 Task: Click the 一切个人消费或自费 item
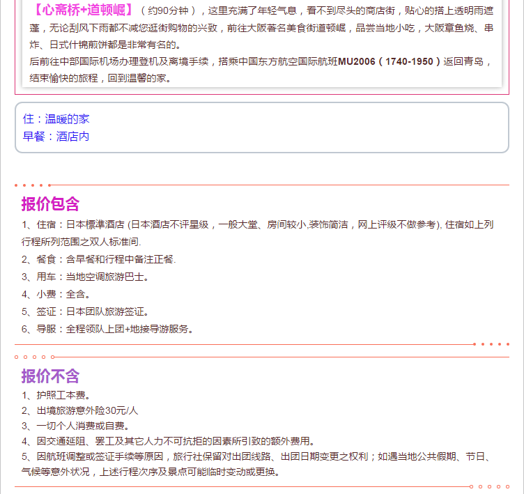[x=75, y=426]
